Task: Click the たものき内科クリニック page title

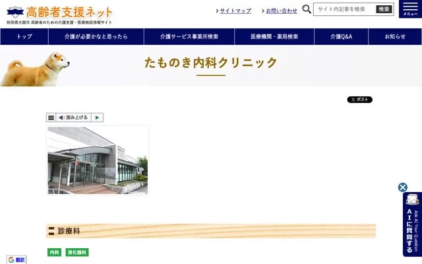Action: click(211, 63)
